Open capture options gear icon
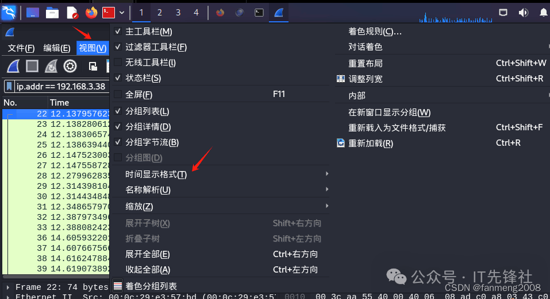Viewport: 550px width, 299px height. (70, 66)
